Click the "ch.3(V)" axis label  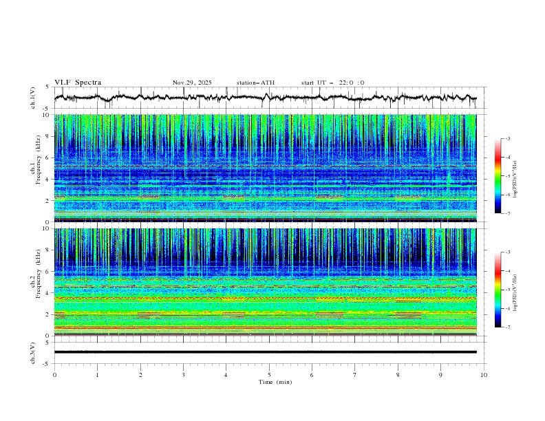(33, 353)
